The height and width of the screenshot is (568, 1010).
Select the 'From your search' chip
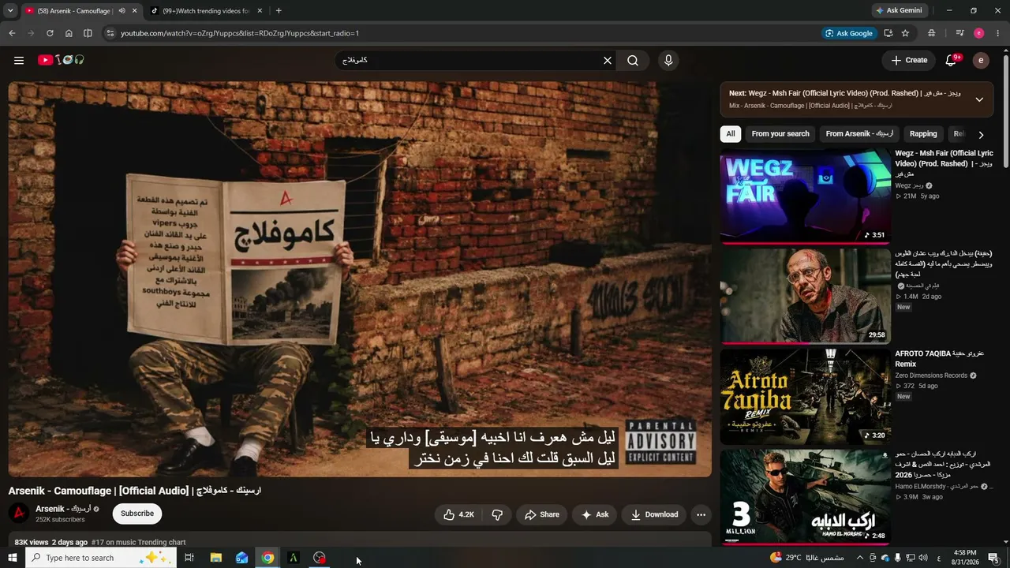coord(780,134)
